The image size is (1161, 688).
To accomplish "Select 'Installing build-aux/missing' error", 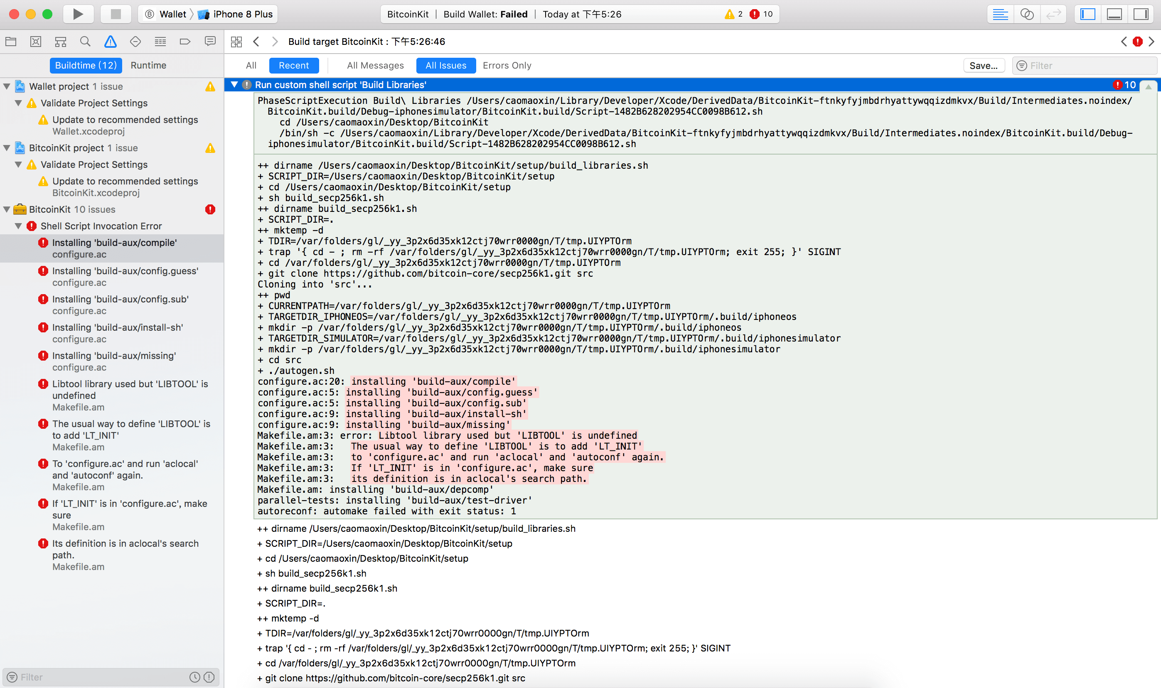I will click(x=112, y=361).
